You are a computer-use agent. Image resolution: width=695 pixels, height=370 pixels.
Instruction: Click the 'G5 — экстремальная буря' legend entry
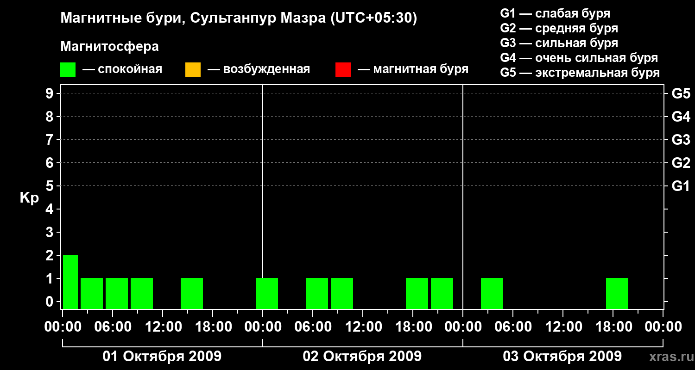coord(580,73)
